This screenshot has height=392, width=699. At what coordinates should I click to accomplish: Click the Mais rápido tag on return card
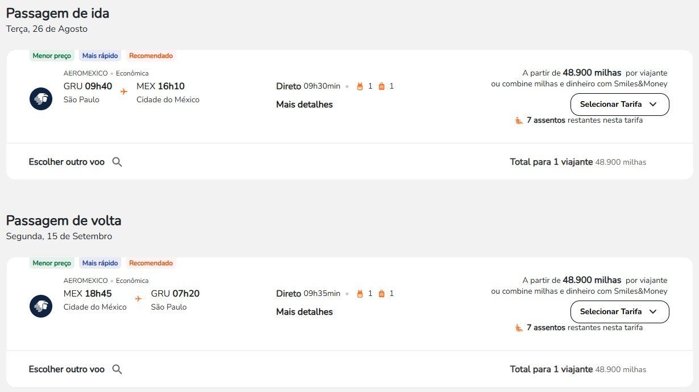100,263
